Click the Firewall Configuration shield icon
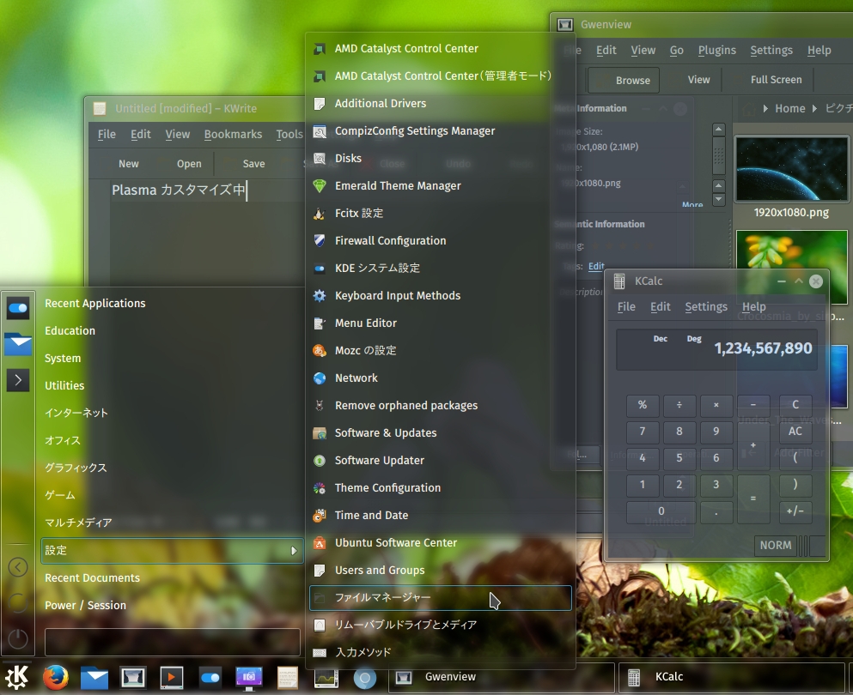This screenshot has height=695, width=853. (x=320, y=241)
